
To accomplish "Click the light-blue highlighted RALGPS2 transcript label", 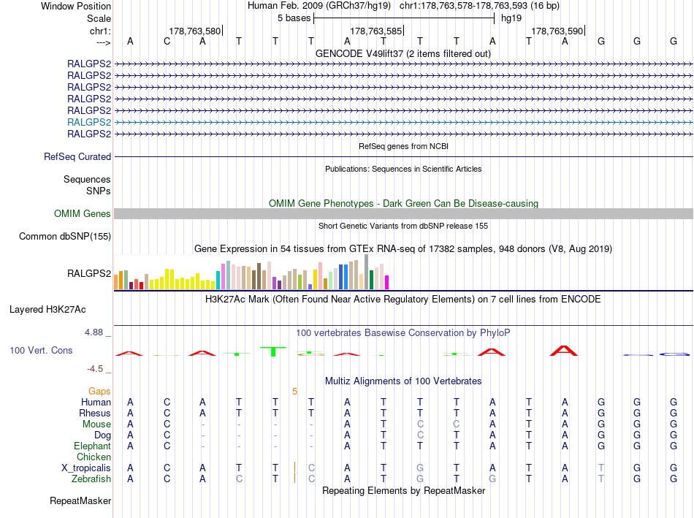I will [89, 122].
